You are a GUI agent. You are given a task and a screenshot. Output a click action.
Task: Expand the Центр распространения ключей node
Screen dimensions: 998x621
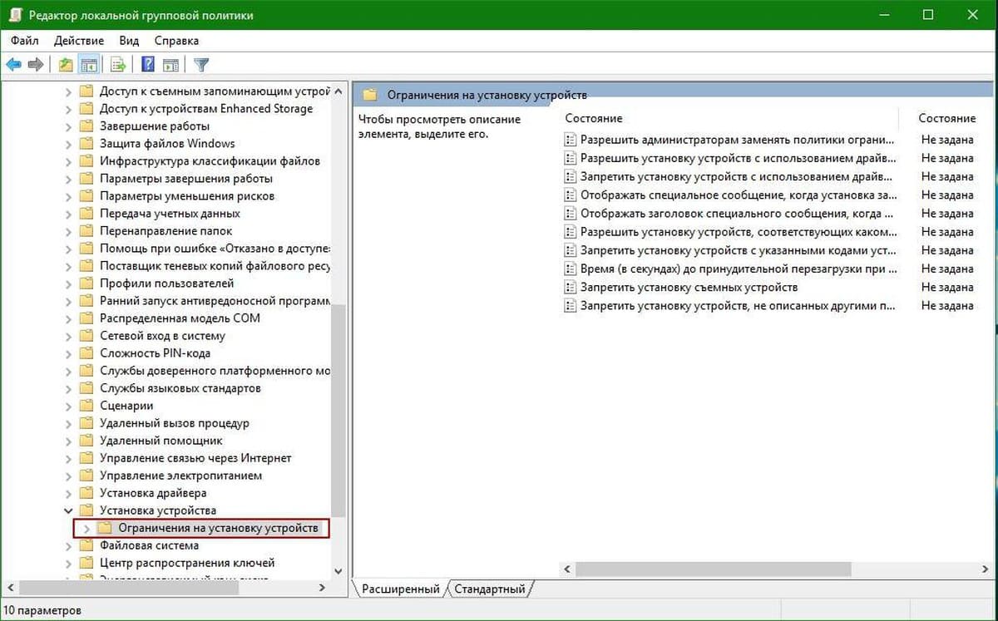[x=69, y=563]
